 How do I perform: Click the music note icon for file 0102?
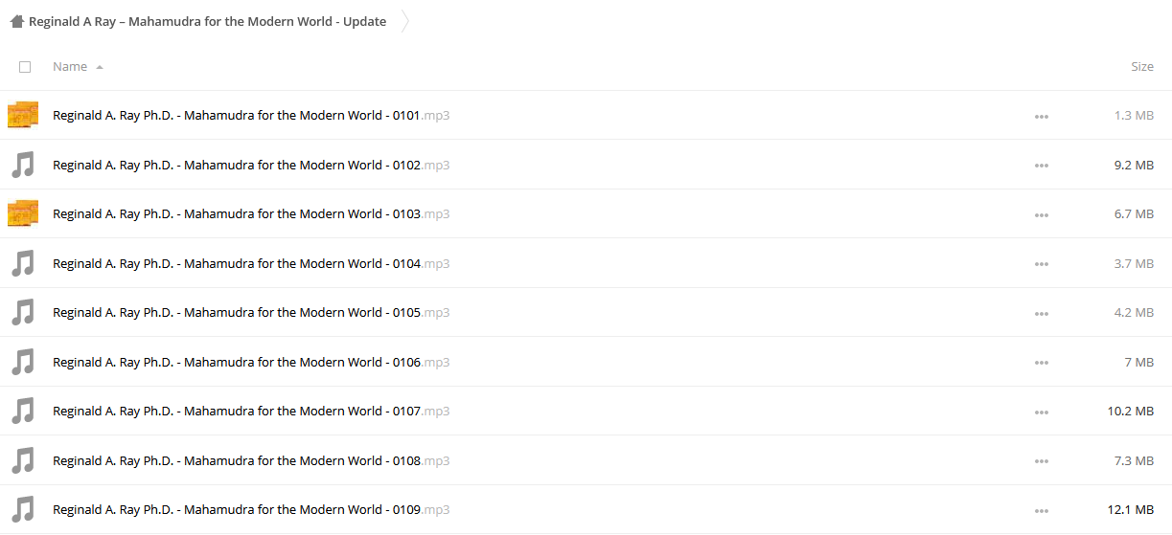click(23, 165)
